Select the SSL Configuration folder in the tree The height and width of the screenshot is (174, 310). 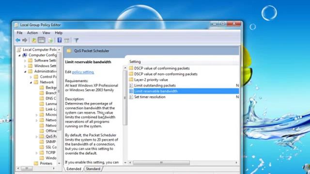tap(48, 147)
